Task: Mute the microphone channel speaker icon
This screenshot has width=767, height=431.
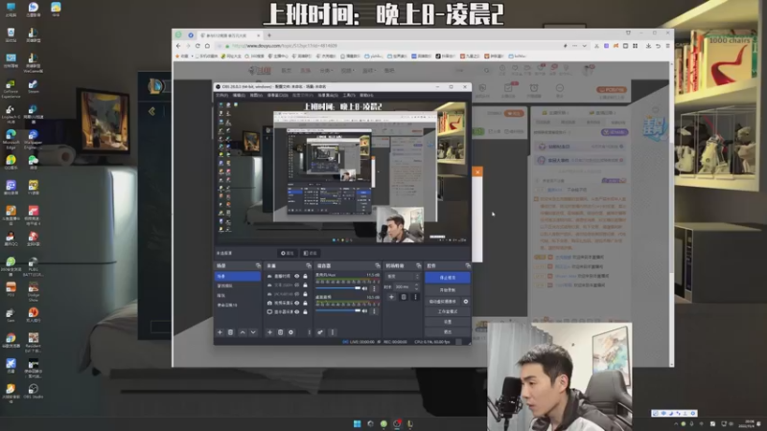Action: pyautogui.click(x=364, y=288)
